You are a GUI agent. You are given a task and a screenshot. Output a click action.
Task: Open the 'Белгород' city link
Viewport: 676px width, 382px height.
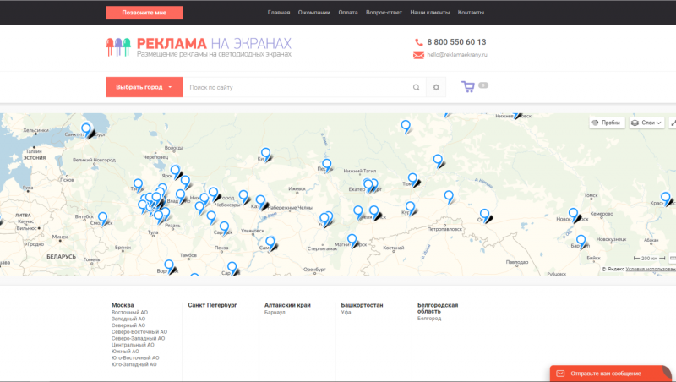tap(429, 318)
